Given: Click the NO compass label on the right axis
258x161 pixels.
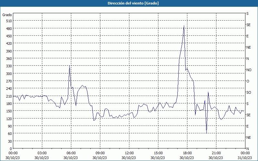Looking at the screenshot, I should coord(249,70).
